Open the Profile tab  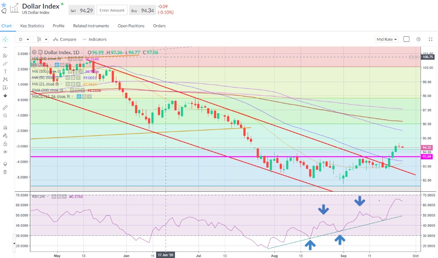59,26
